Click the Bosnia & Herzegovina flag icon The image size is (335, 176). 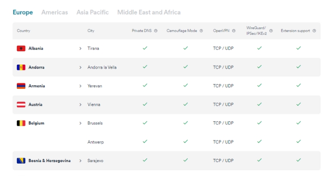point(21,161)
